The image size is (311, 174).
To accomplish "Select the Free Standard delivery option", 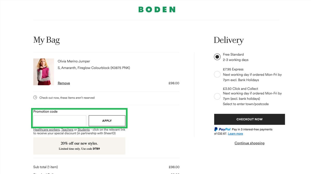I will [217, 57].
